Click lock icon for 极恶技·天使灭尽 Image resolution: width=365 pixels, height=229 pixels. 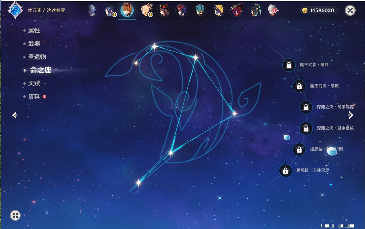click(285, 171)
